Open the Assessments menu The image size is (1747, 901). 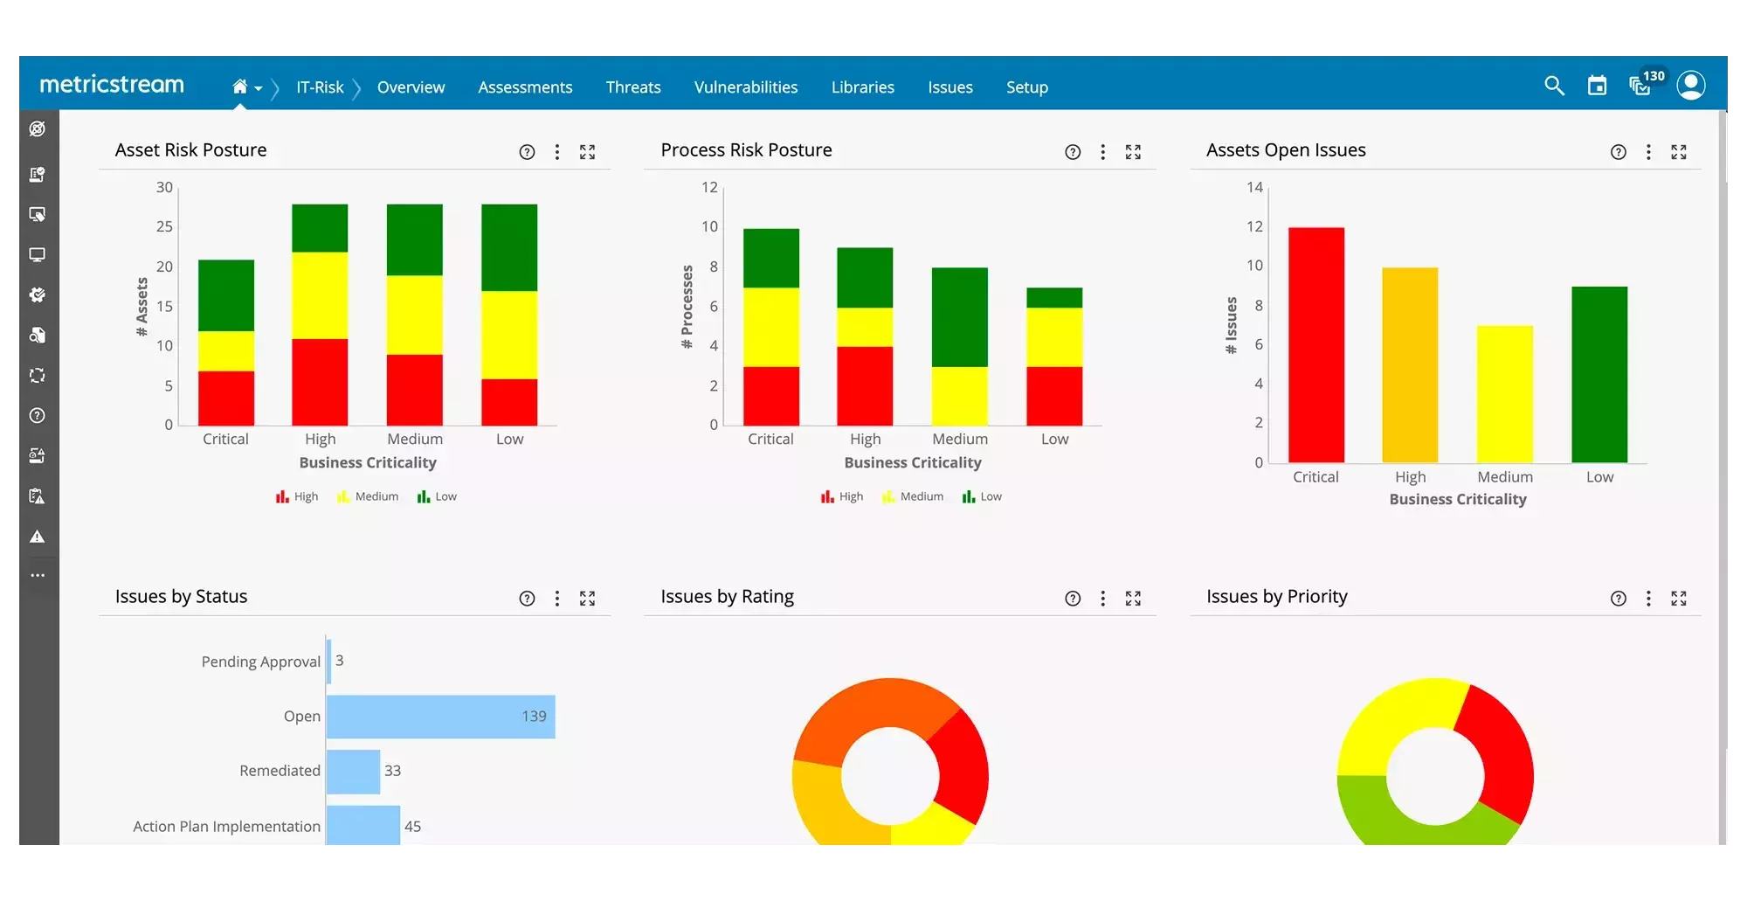(525, 87)
